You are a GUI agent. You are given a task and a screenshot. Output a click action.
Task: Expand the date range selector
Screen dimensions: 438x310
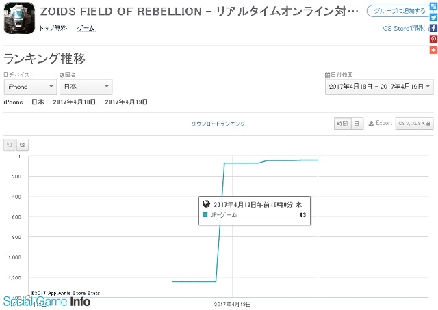379,87
